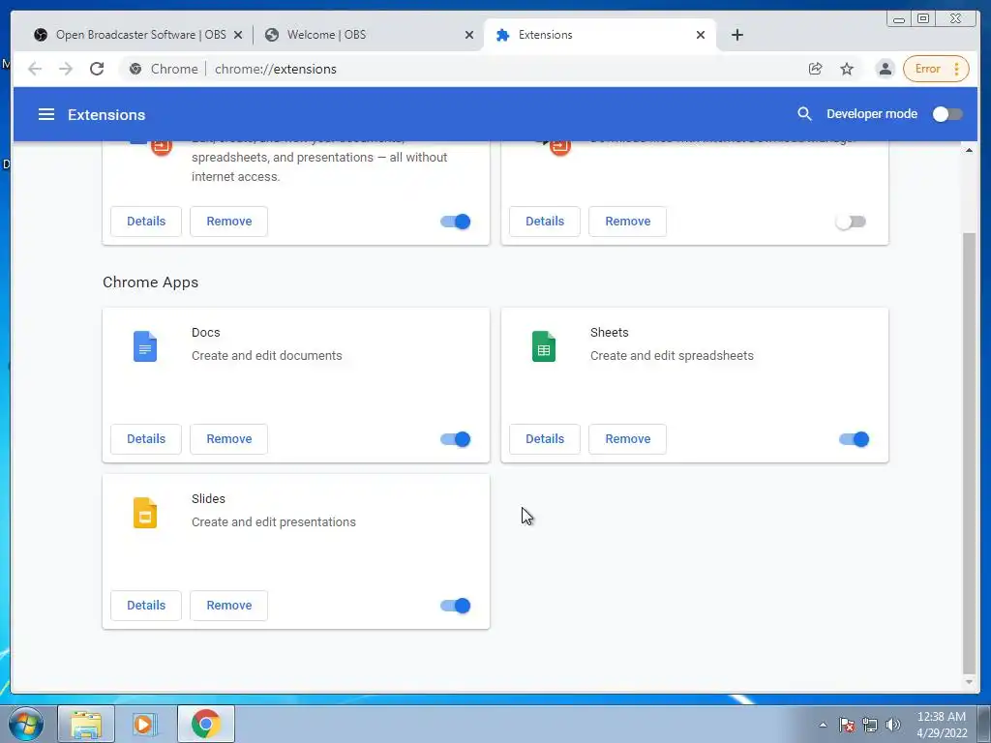The height and width of the screenshot is (743, 991).
Task: Click the Error update menu button
Action: pos(936,69)
